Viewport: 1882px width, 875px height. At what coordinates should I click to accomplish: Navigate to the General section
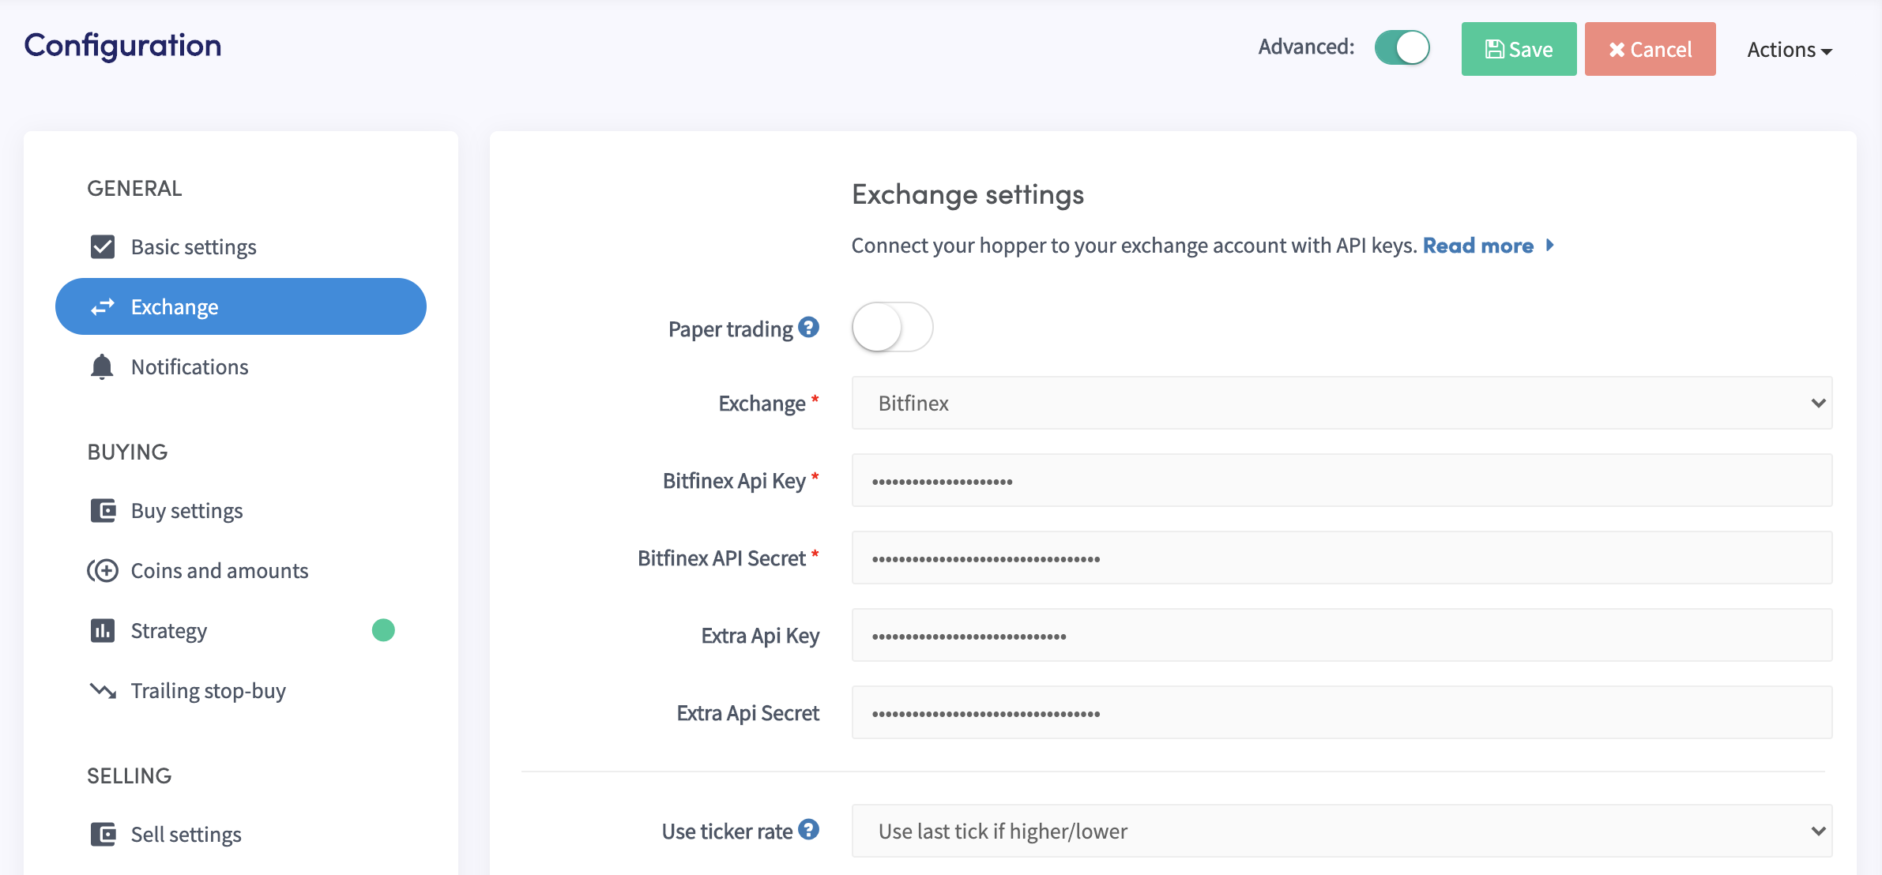pos(134,186)
